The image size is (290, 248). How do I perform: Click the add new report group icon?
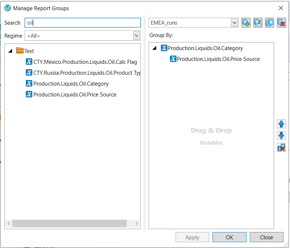(246, 23)
